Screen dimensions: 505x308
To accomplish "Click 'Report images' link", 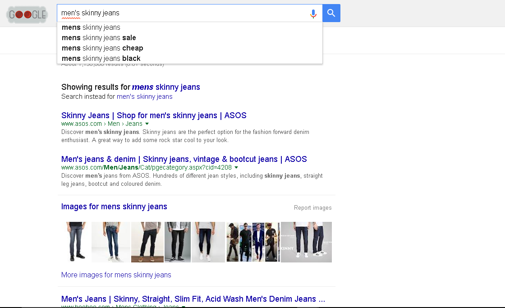I will pos(313,208).
